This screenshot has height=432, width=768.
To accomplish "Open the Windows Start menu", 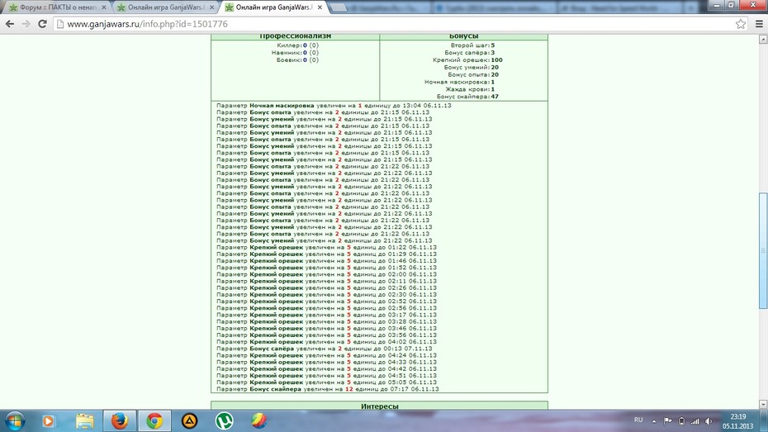I will [15, 420].
